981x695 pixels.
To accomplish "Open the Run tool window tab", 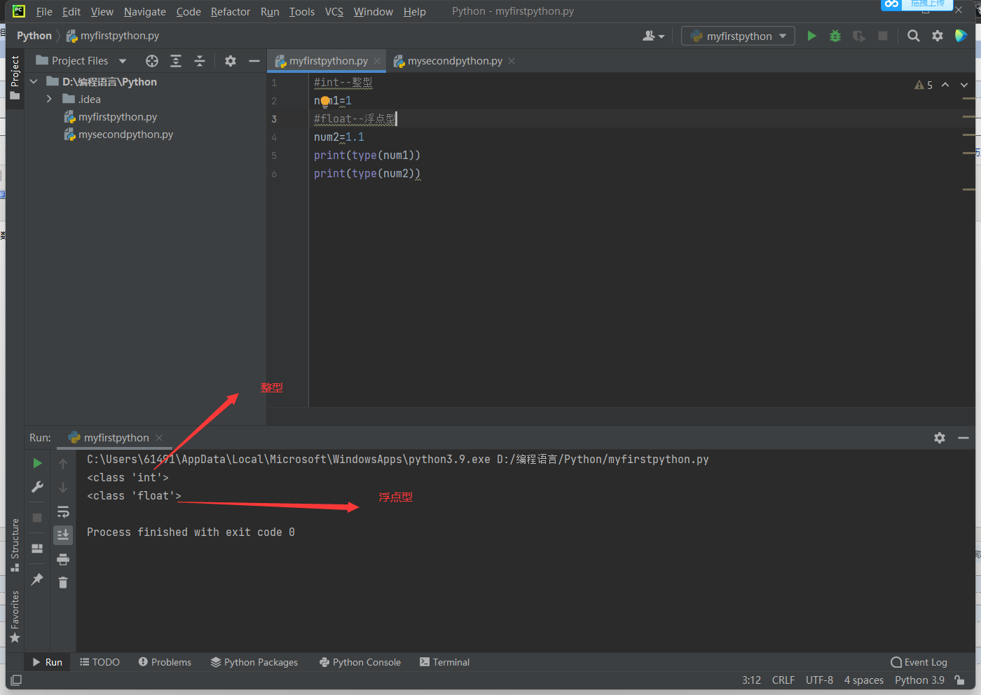I will (x=47, y=662).
